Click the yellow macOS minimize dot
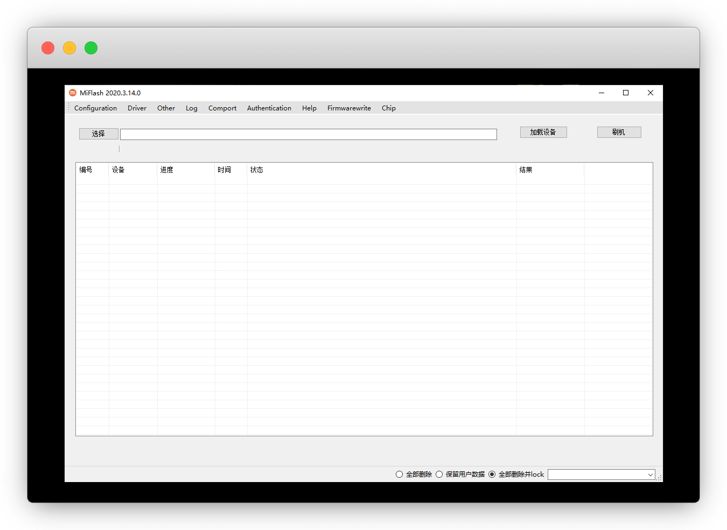This screenshot has height=530, width=727. [x=69, y=48]
